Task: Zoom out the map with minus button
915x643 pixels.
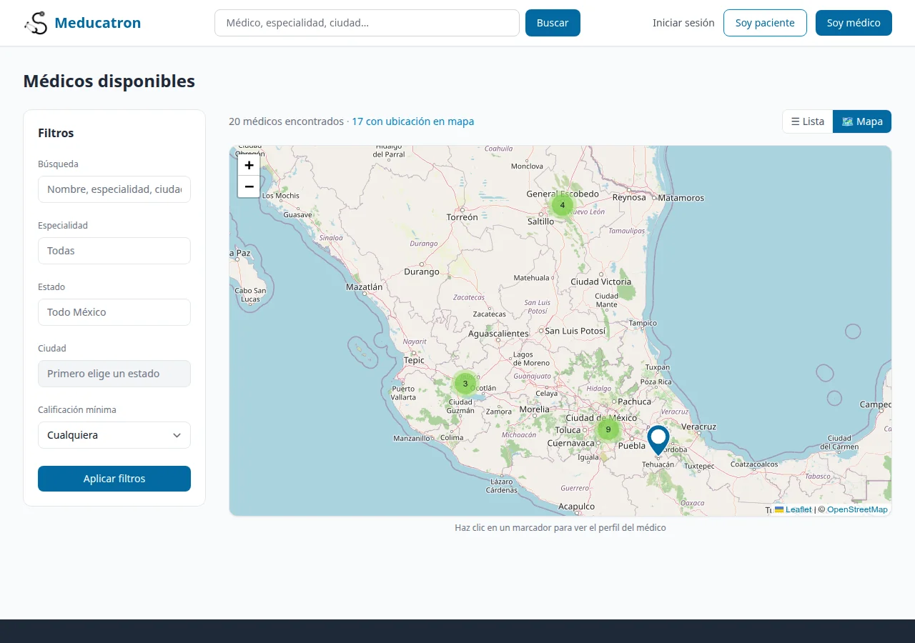Action: pos(249,186)
